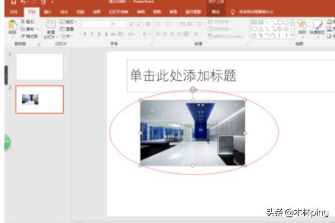335x223 pixels.
Task: Click the lightbulb Tell Me icon
Action: point(233,12)
